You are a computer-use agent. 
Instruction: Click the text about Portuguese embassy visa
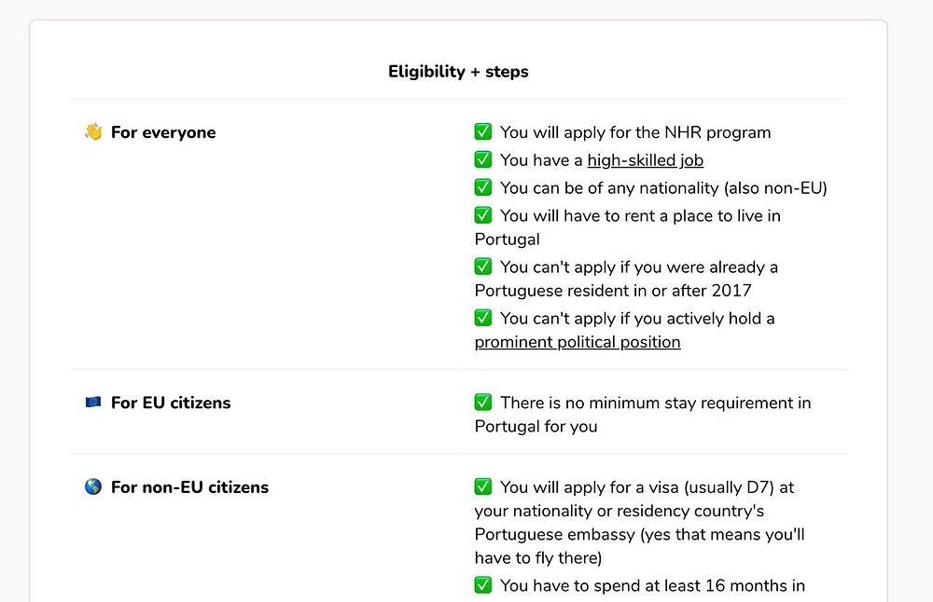coord(639,523)
